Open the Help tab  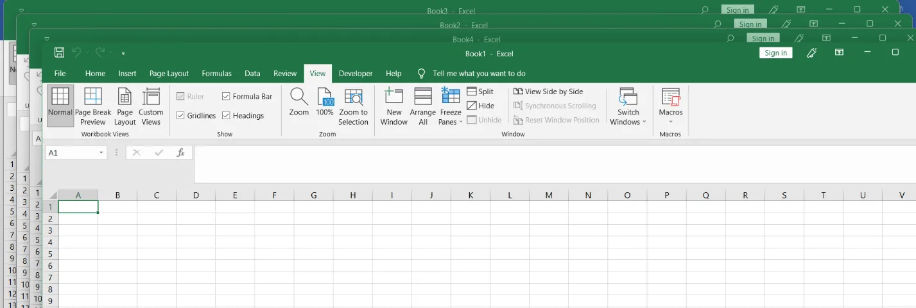click(x=393, y=74)
